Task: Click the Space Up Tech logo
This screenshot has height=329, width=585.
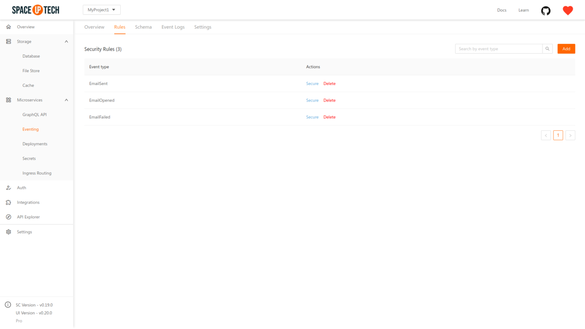Action: [36, 10]
